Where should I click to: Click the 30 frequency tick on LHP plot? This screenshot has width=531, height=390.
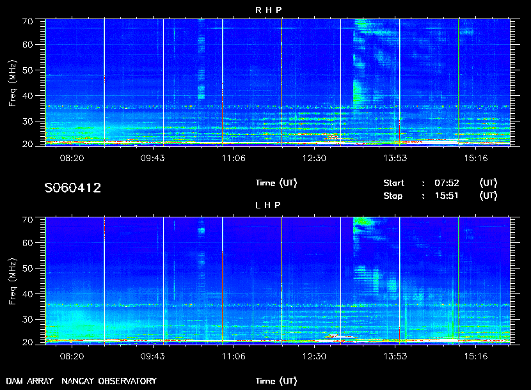tap(28, 319)
